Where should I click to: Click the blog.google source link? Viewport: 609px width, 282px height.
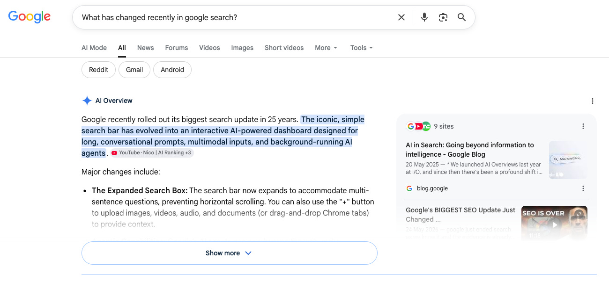pyautogui.click(x=432, y=188)
